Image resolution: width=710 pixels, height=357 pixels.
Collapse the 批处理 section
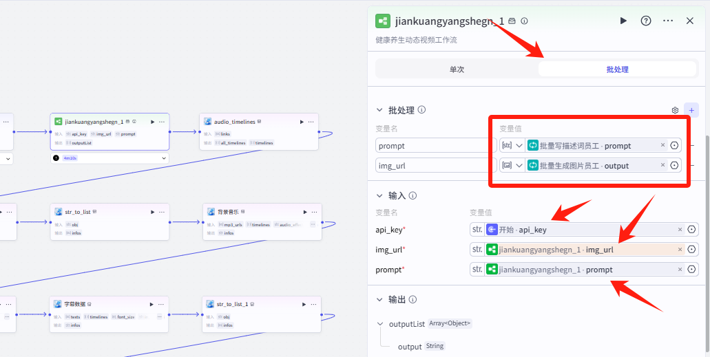point(379,110)
